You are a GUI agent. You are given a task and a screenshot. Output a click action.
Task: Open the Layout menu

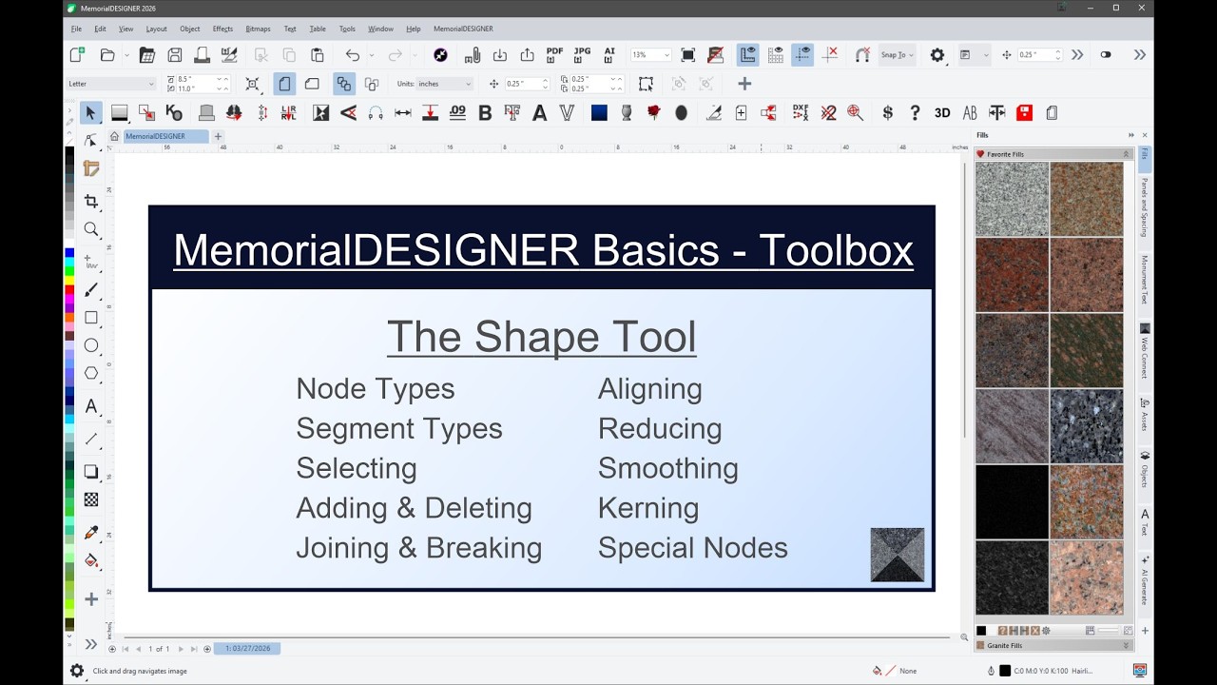click(x=156, y=29)
